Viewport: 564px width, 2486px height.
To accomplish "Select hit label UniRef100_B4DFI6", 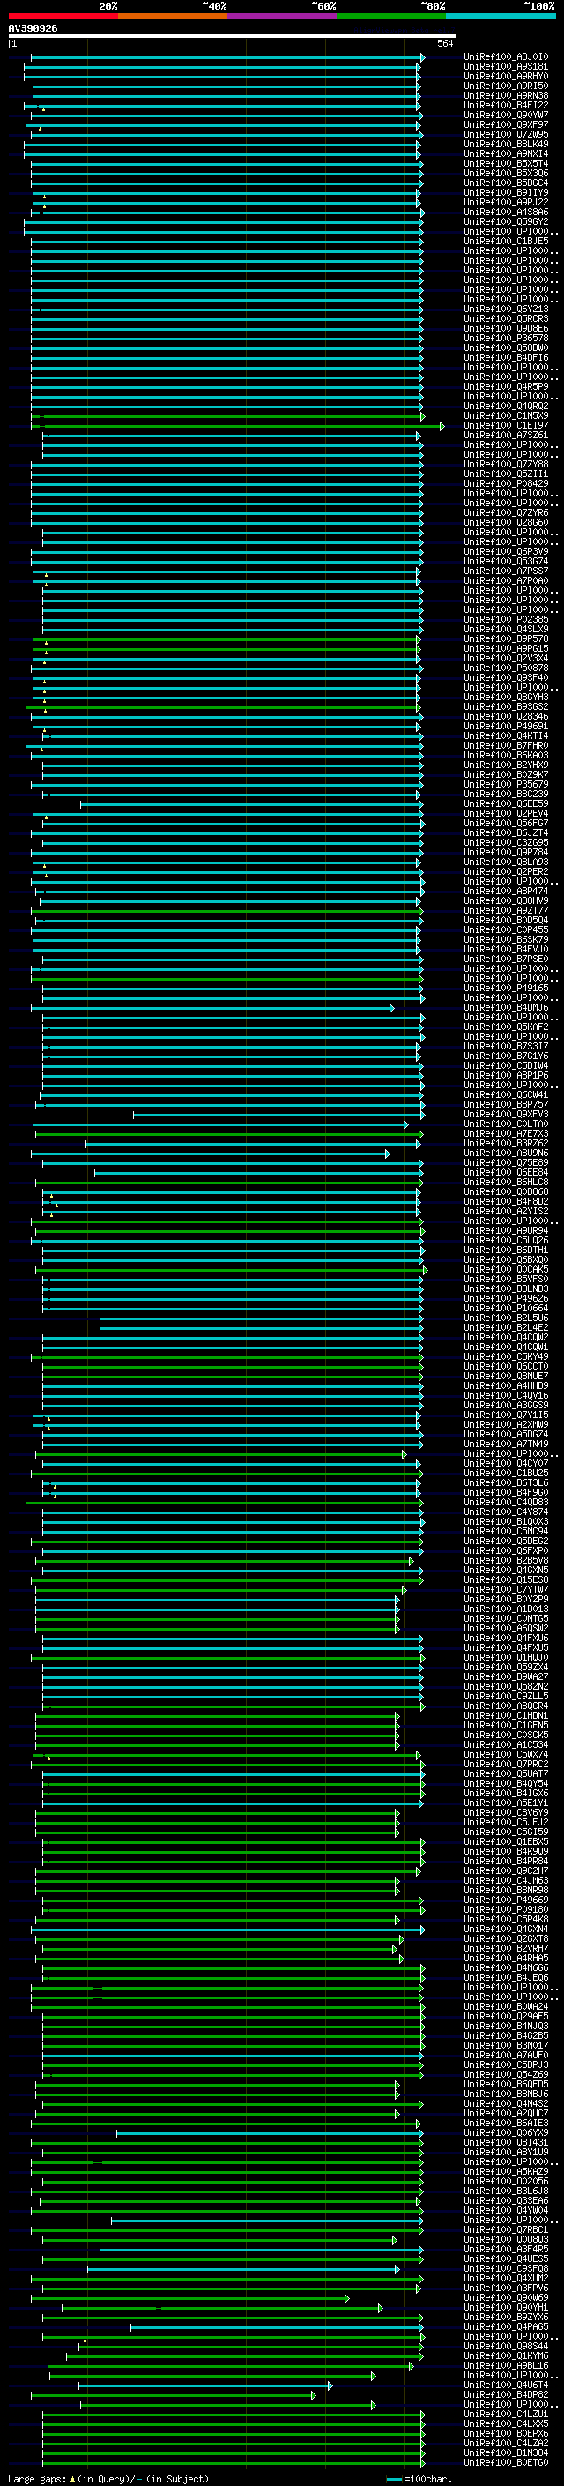I will 506,357.
